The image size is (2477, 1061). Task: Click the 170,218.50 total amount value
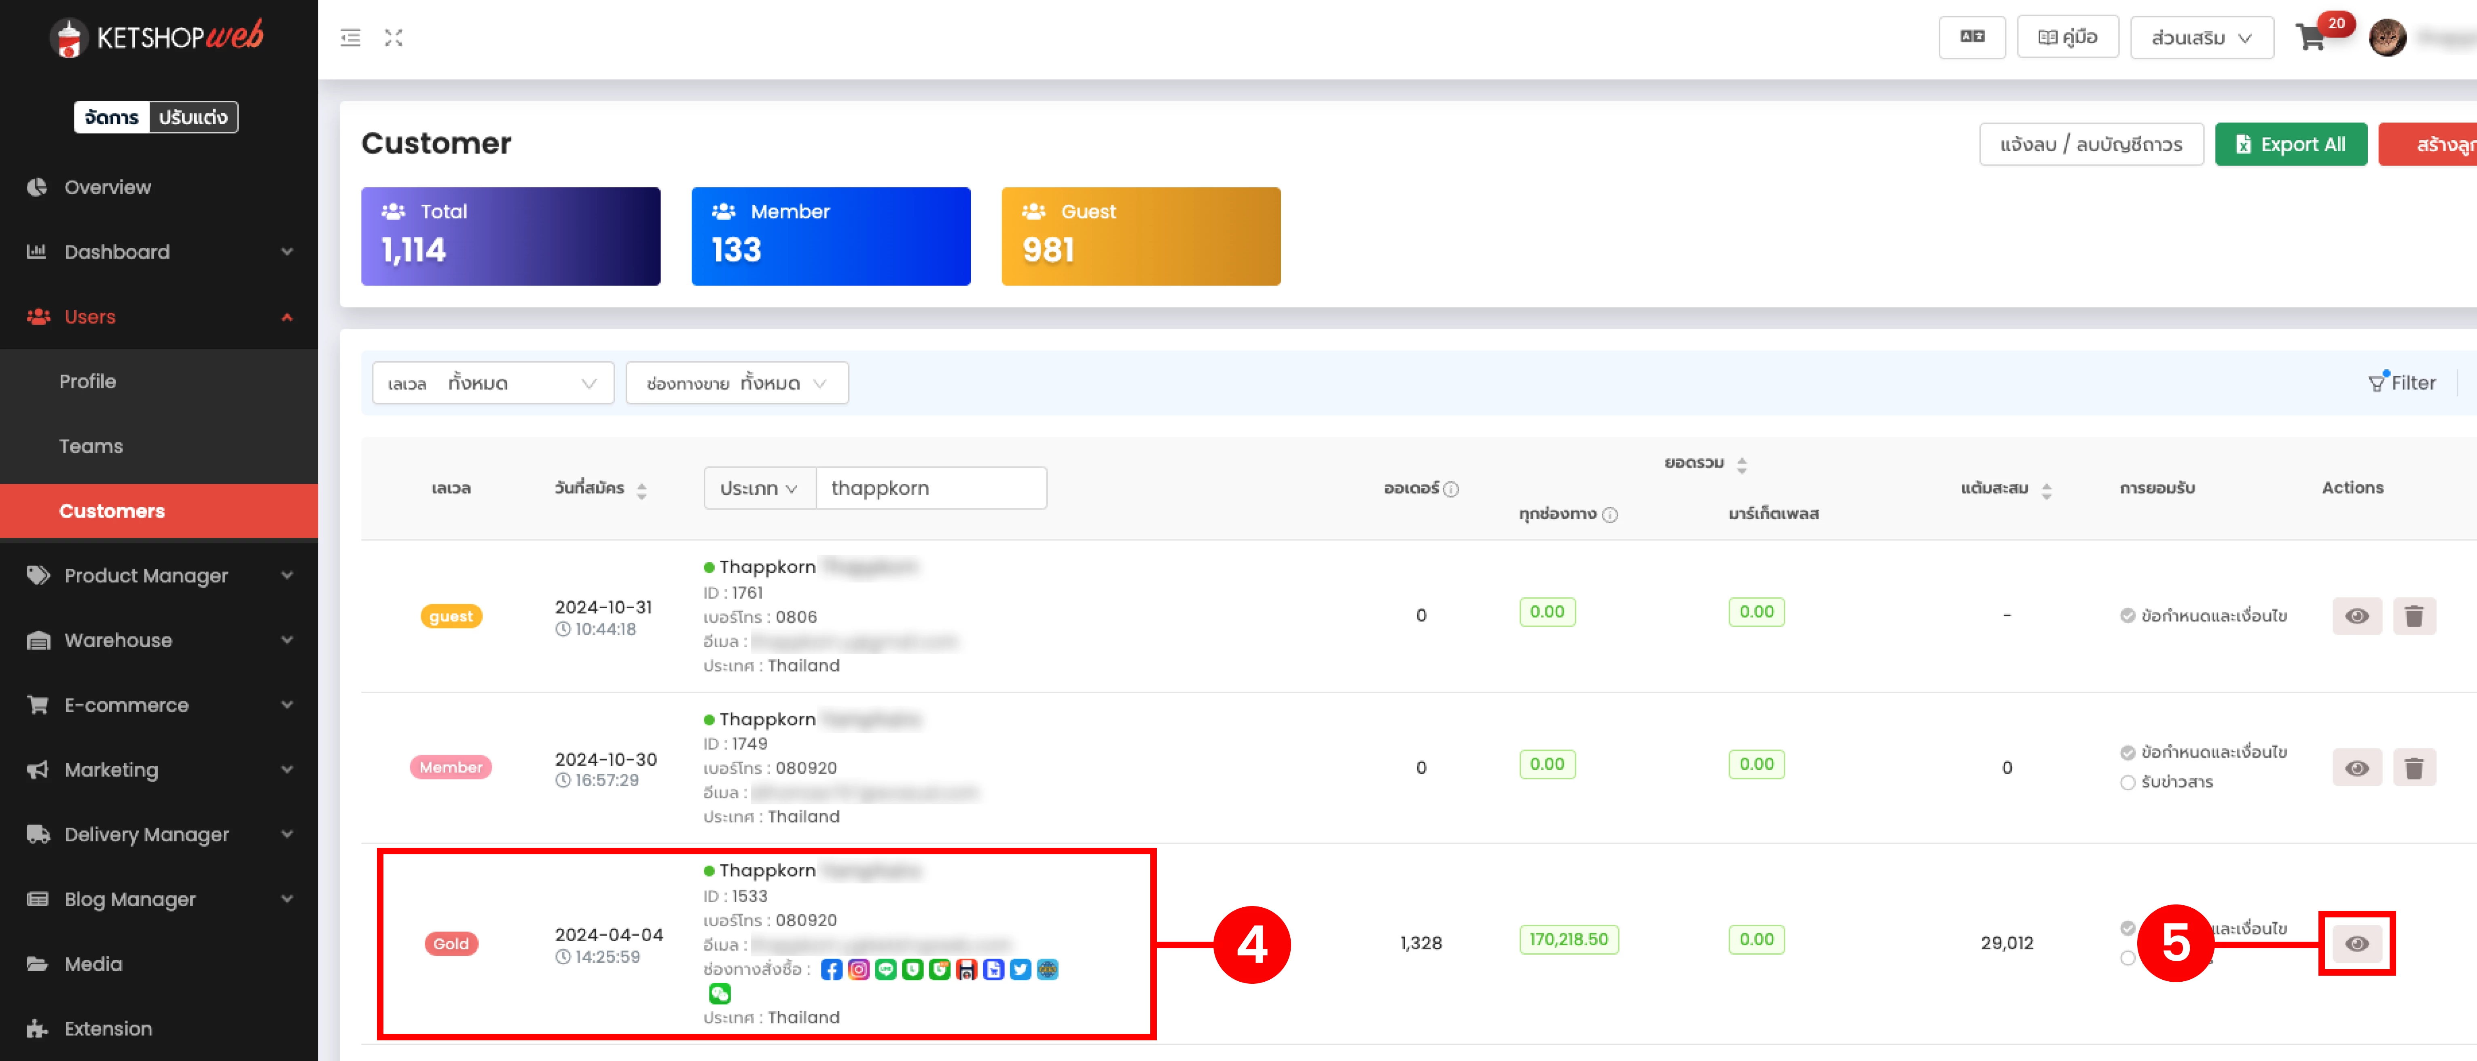[x=1569, y=940]
